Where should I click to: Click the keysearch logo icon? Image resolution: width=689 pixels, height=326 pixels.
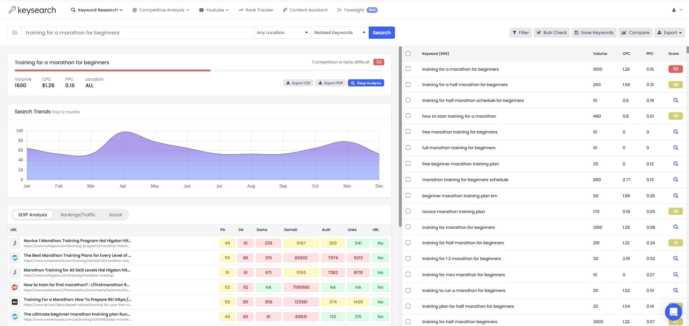[x=13, y=10]
